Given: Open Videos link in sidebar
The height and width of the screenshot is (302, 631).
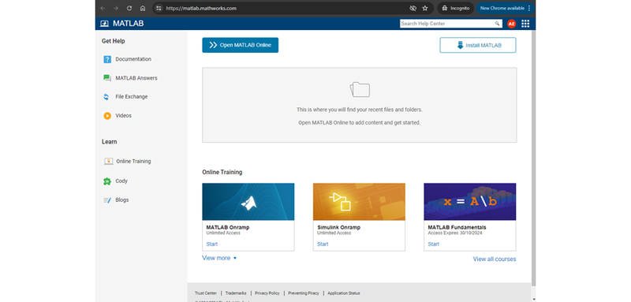Looking at the screenshot, I should pyautogui.click(x=124, y=116).
